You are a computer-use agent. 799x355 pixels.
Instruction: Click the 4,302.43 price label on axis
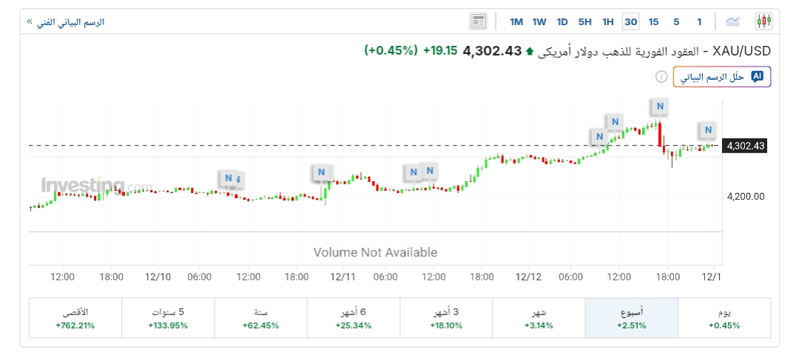pyautogui.click(x=745, y=146)
